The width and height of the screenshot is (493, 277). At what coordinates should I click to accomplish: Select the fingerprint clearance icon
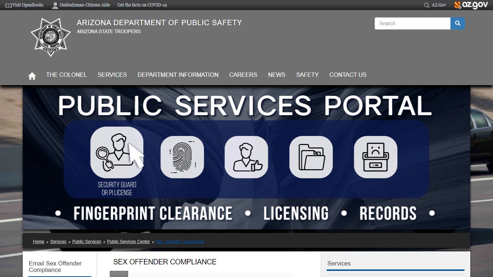click(x=182, y=157)
